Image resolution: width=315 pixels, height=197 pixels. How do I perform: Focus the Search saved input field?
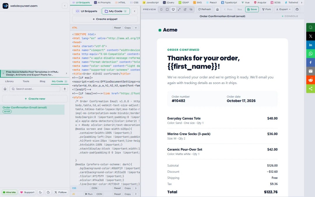pos(35,89)
